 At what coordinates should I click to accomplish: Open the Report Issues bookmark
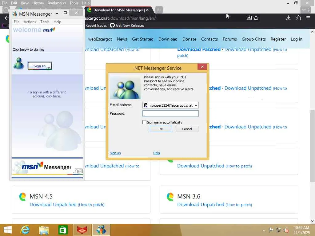tap(96, 26)
